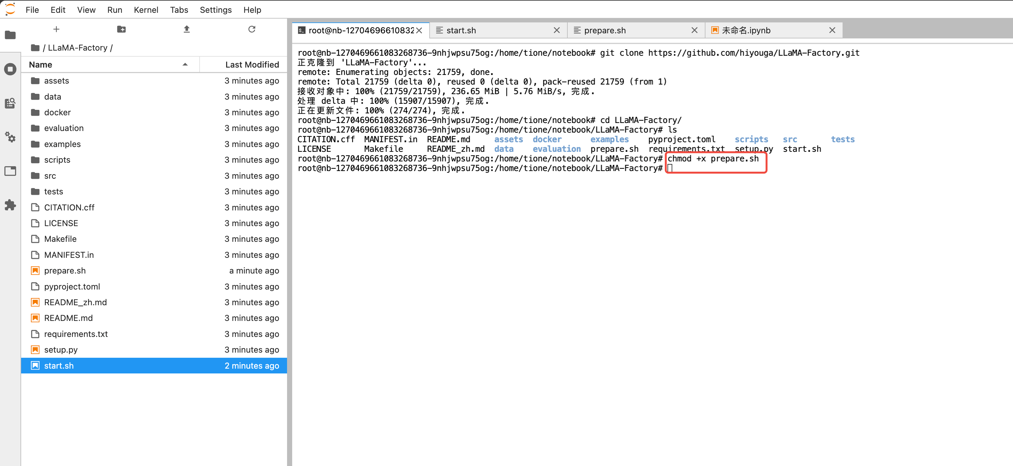Screen dimensions: 1013x466
Task: Select the requirements.txt file
Action: [154, 334]
